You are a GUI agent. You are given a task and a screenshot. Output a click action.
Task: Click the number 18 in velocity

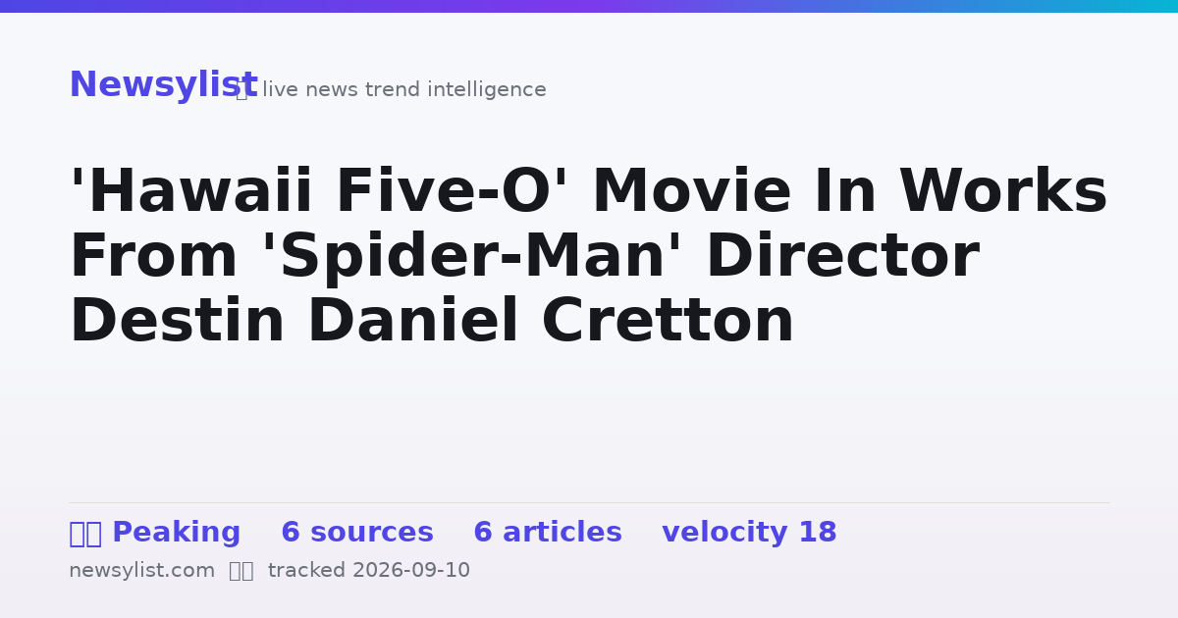click(817, 534)
